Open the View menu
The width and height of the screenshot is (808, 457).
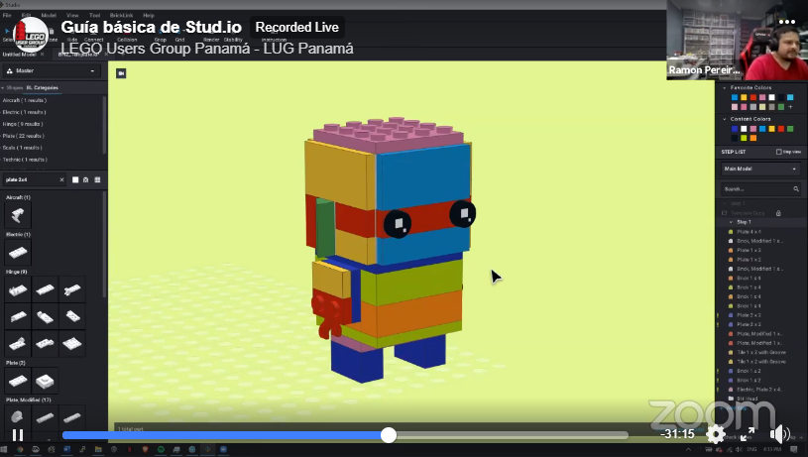(72, 16)
